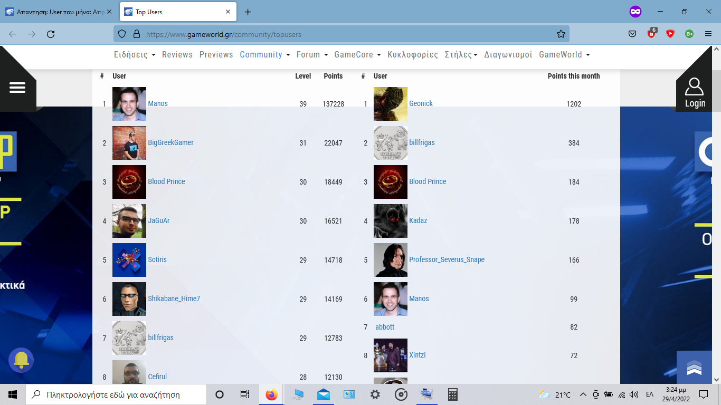Click the Login user icon
Image resolution: width=721 pixels, height=405 pixels.
point(694,92)
